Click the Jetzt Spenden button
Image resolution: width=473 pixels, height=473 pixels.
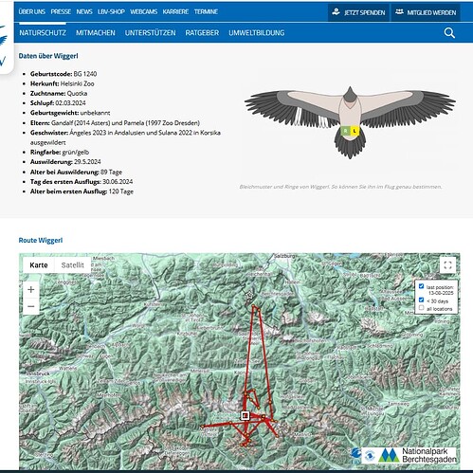[358, 12]
